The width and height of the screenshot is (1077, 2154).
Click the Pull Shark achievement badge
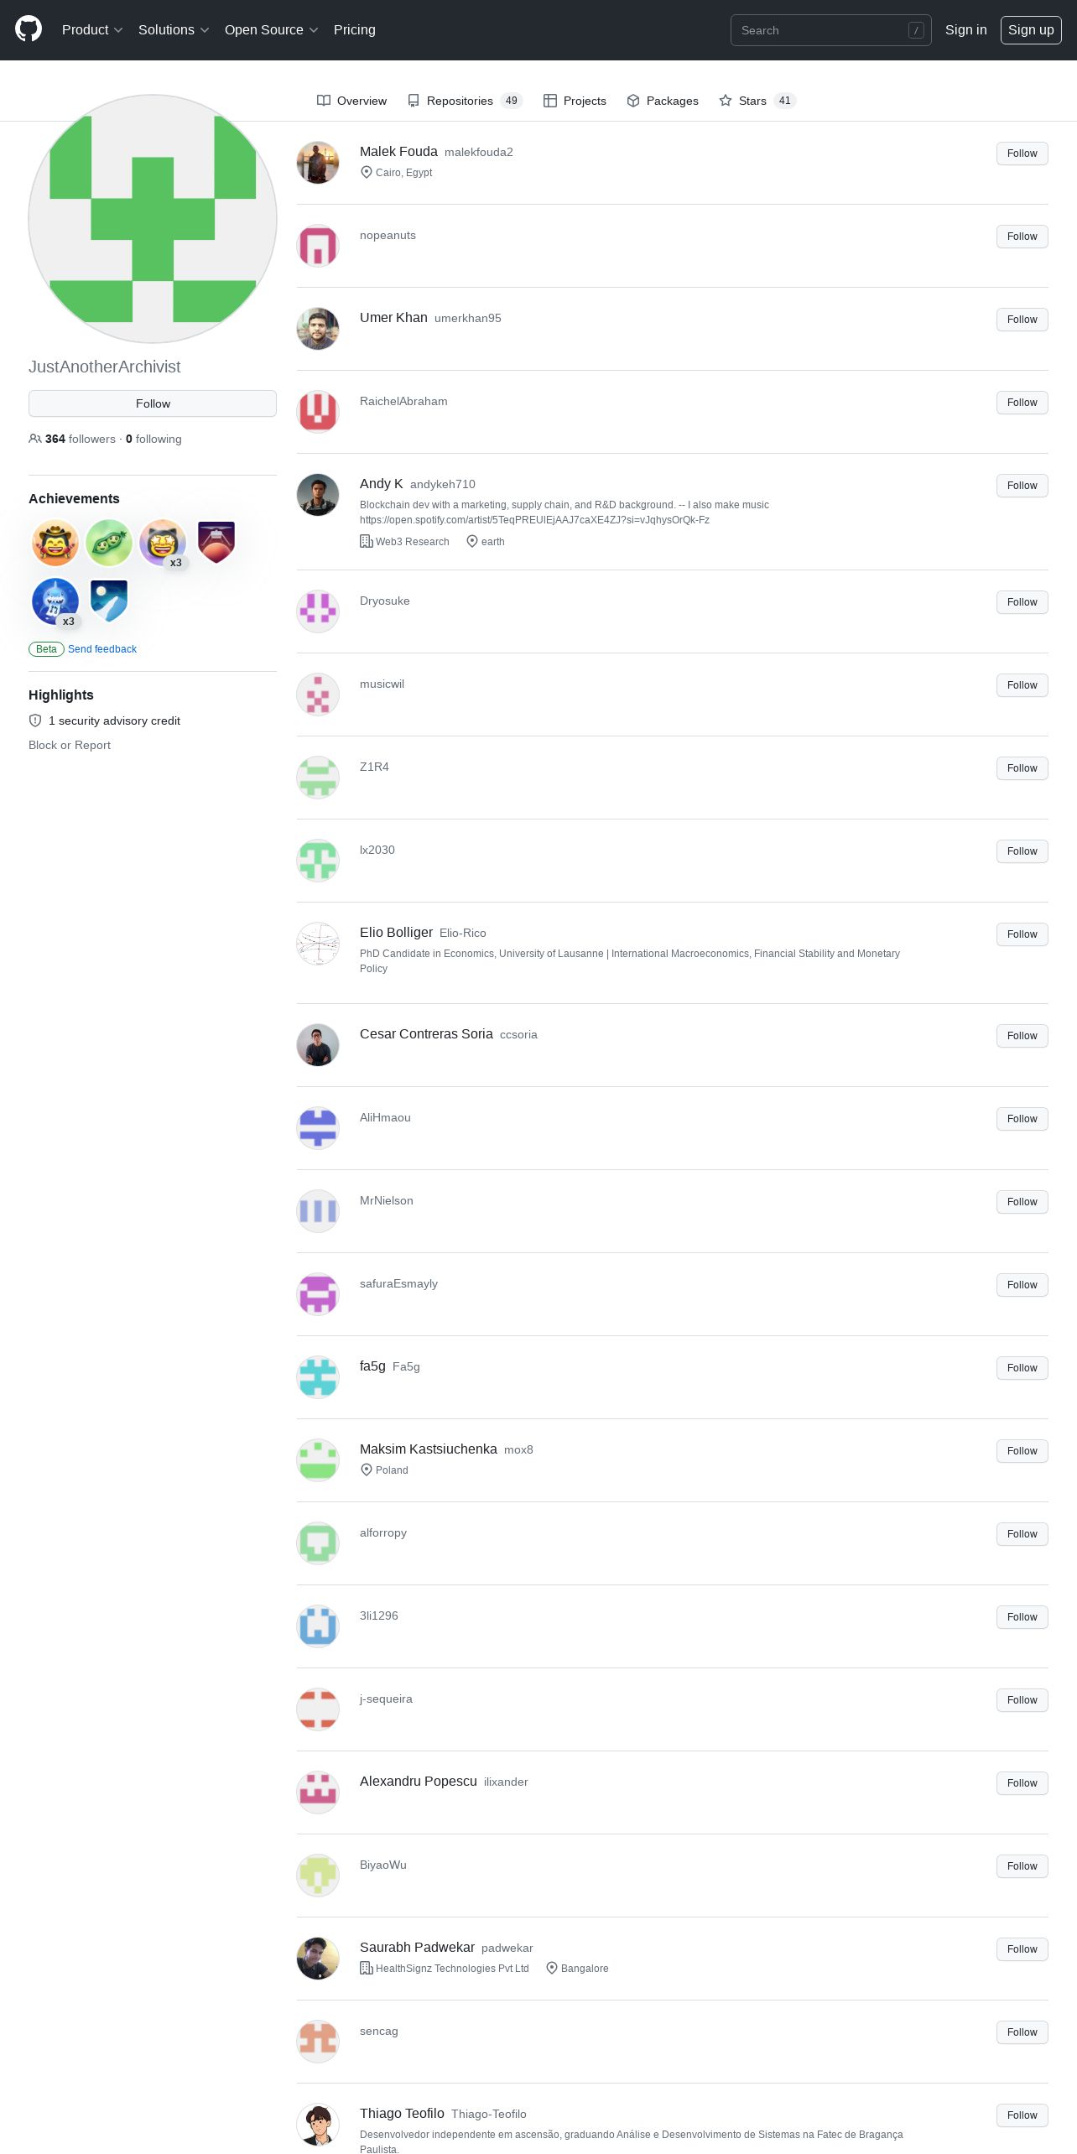55,601
